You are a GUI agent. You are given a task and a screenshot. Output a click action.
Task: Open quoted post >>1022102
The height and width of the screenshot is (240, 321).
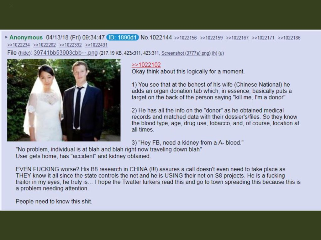point(146,65)
